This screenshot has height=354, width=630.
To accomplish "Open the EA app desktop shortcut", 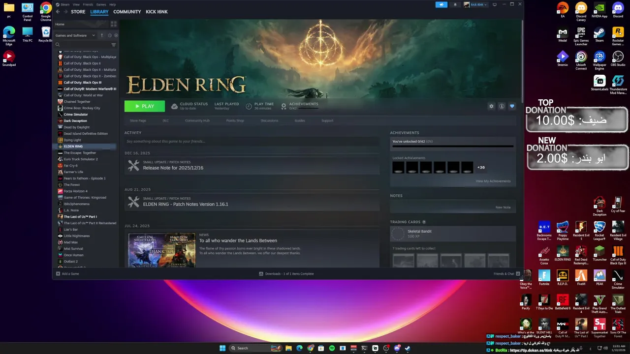I will (x=563, y=10).
